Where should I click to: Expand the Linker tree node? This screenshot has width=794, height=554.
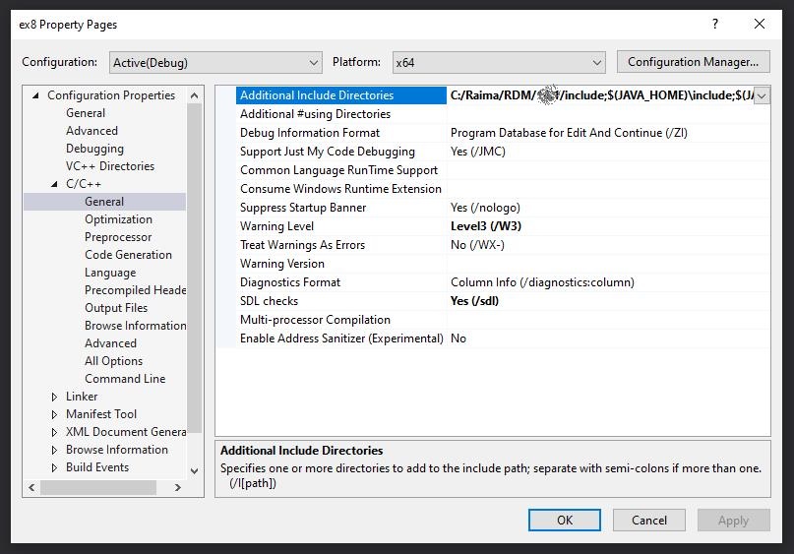point(55,397)
